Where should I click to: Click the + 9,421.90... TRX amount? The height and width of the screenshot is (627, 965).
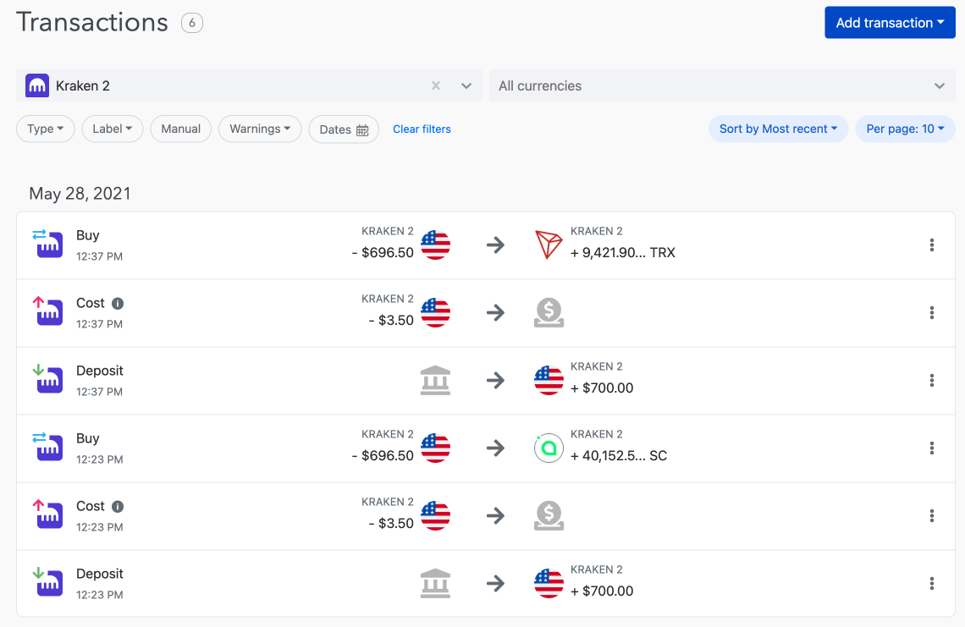[x=623, y=253]
